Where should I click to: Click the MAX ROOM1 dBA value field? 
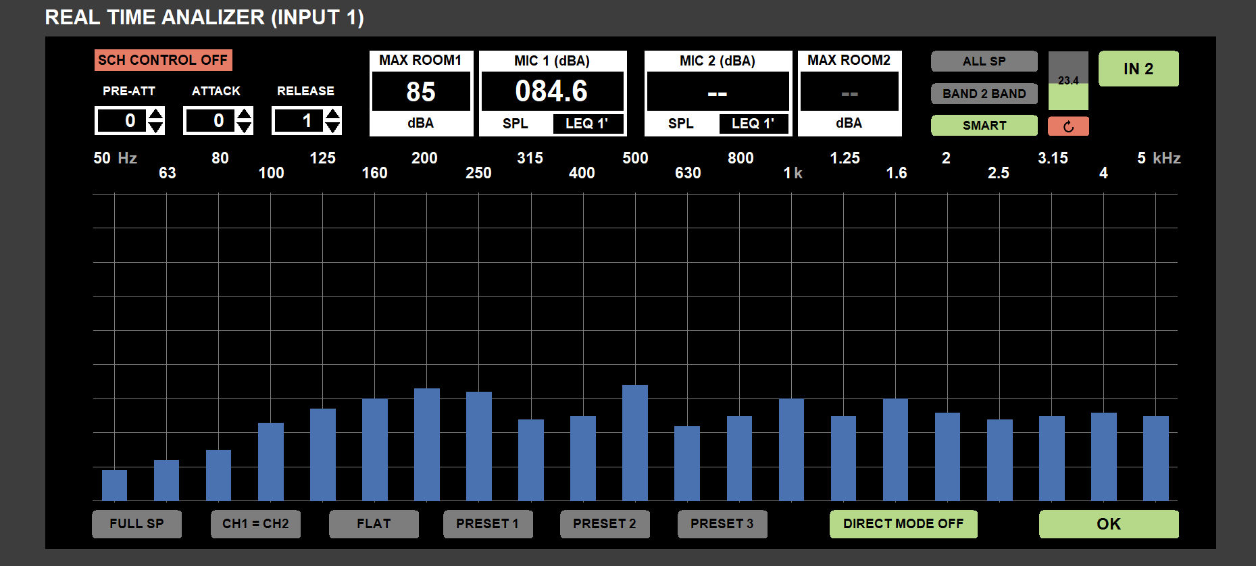pyautogui.click(x=421, y=92)
